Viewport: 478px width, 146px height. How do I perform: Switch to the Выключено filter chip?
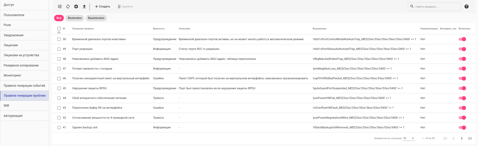pos(96,18)
